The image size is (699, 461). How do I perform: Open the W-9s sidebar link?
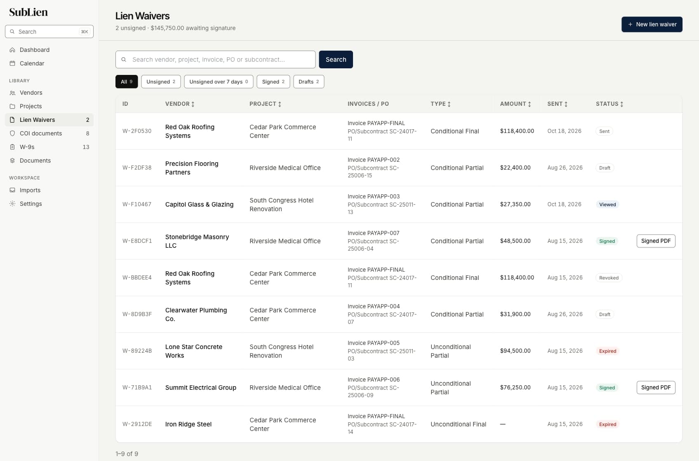[x=49, y=147]
